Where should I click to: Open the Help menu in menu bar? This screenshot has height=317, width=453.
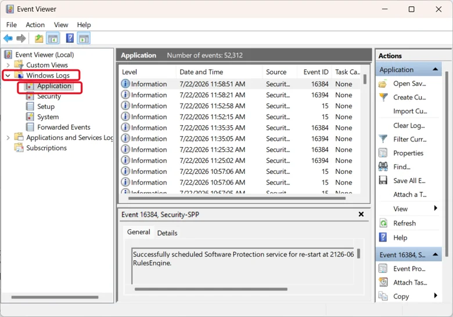pyautogui.click(x=84, y=25)
